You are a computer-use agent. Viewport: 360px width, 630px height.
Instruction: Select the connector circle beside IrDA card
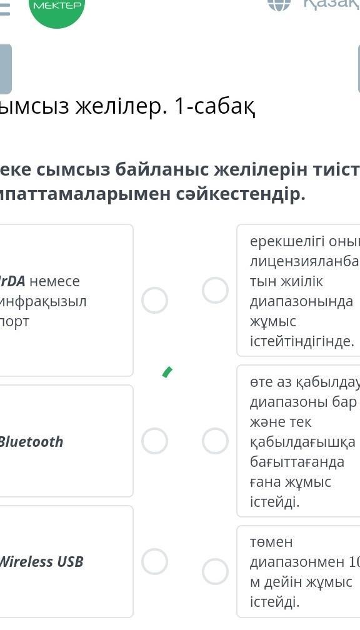pos(154,300)
